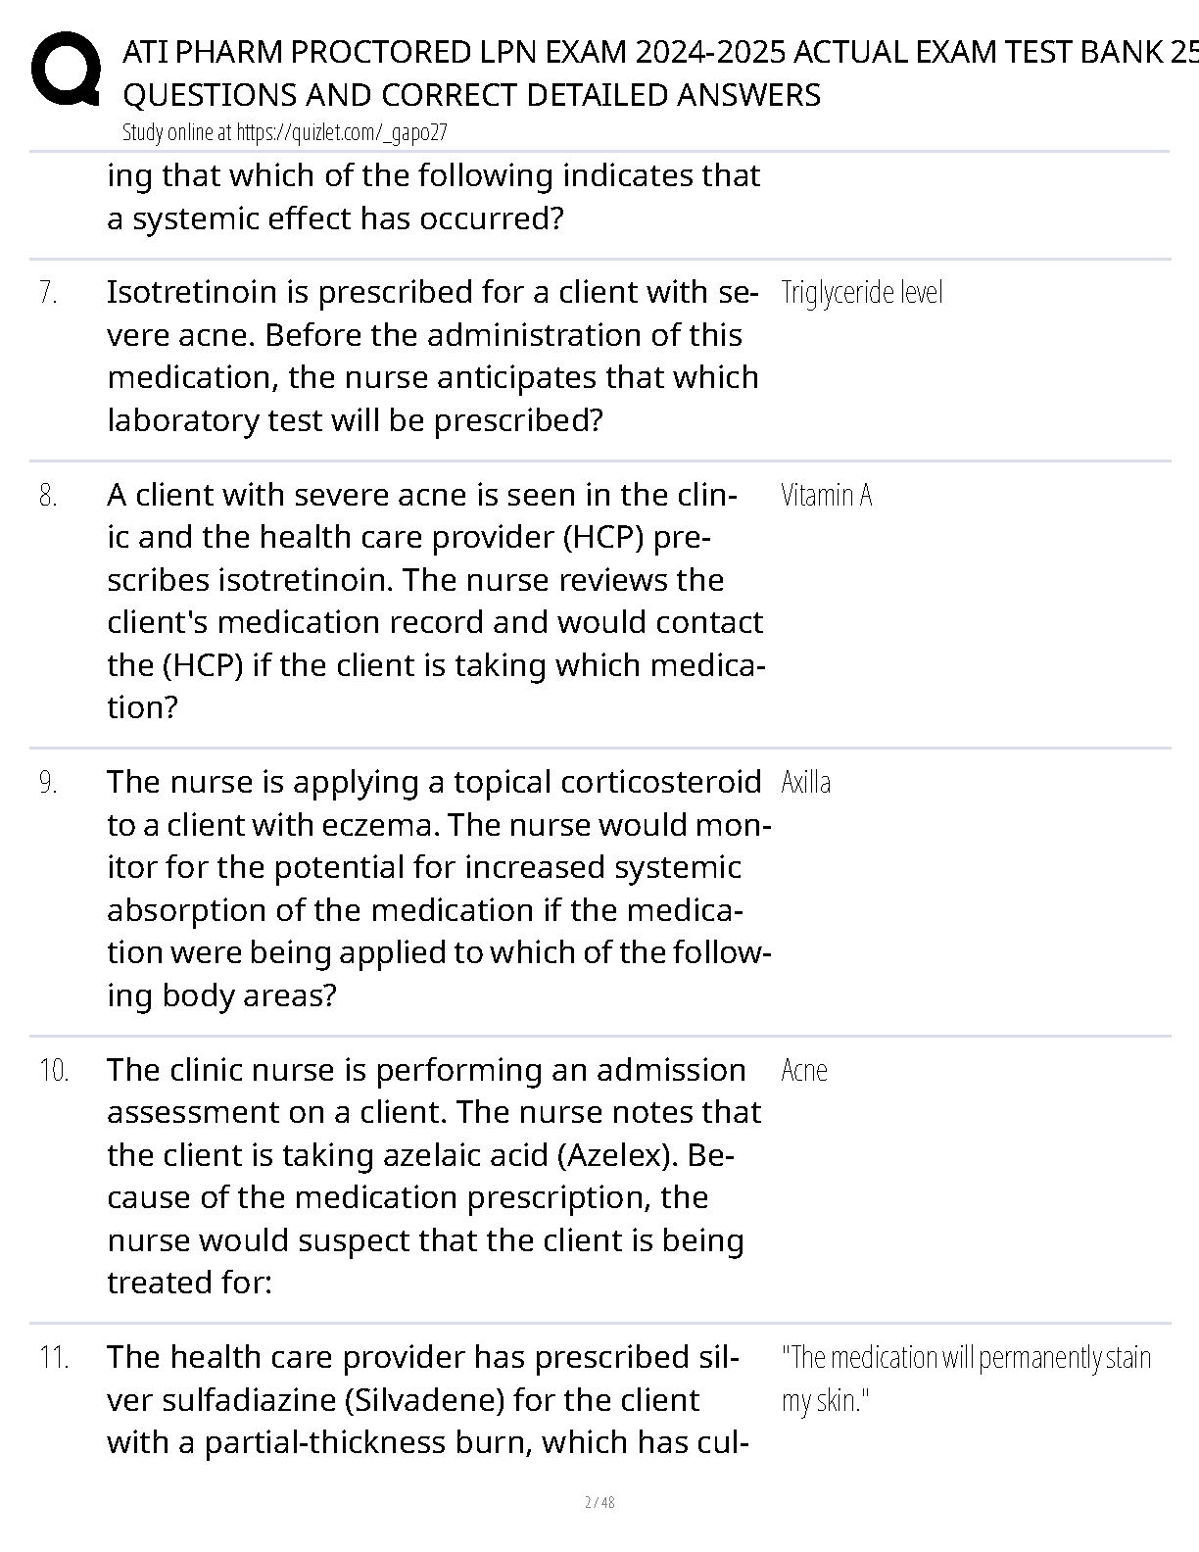Viewport: 1199px width, 1552px height.
Task: Select the answer 'Vitamin A'
Action: pos(827,495)
